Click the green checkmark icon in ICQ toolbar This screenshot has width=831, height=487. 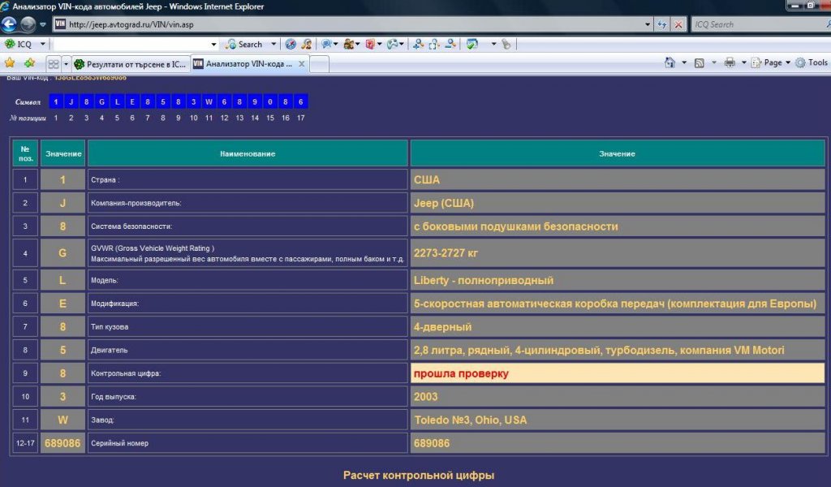[471, 44]
